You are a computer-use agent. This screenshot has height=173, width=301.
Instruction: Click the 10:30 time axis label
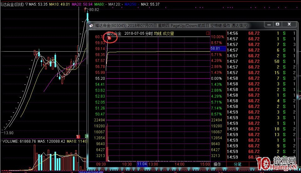pyautogui.click(x=127, y=164)
